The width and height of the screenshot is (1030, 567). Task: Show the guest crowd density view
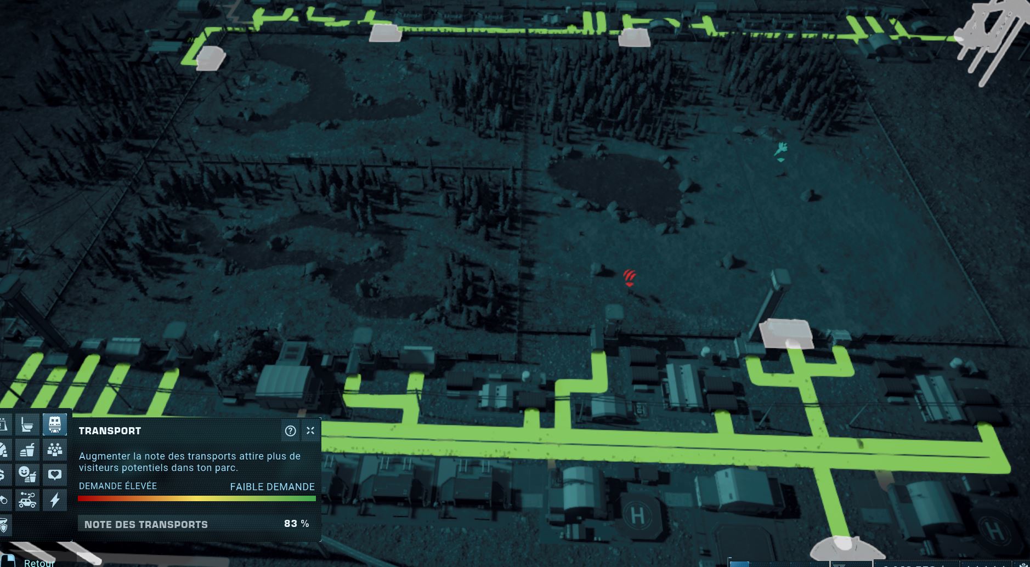click(x=54, y=450)
